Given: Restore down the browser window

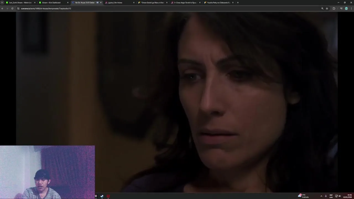Looking at the screenshot, I should coord(345,2).
